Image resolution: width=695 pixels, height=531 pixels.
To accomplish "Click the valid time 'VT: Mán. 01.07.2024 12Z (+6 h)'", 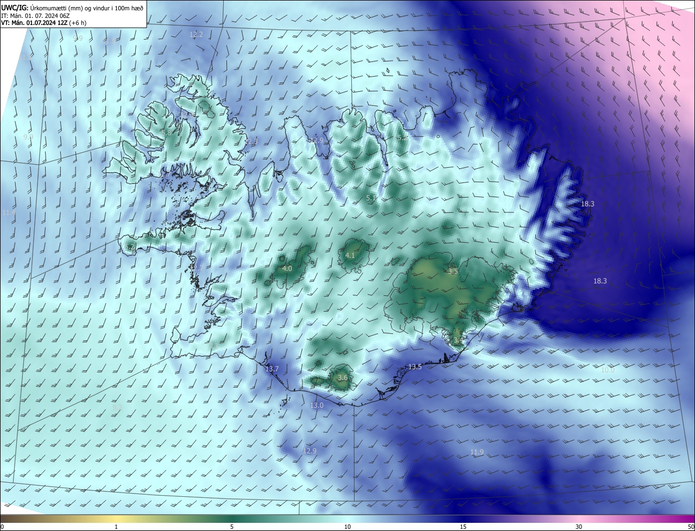I will click(x=44, y=23).
